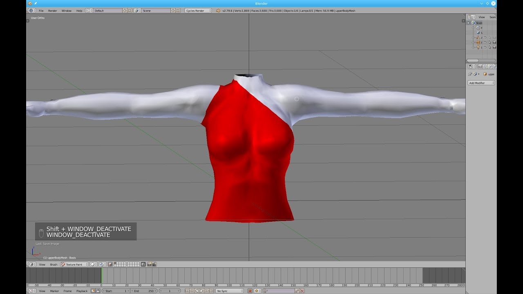Click the current frame number field
Image resolution: width=523 pixels, height=294 pixels.
pos(170,291)
